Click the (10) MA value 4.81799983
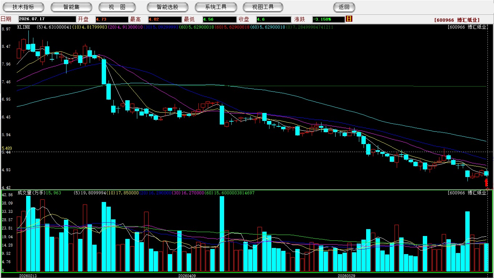 pos(90,27)
